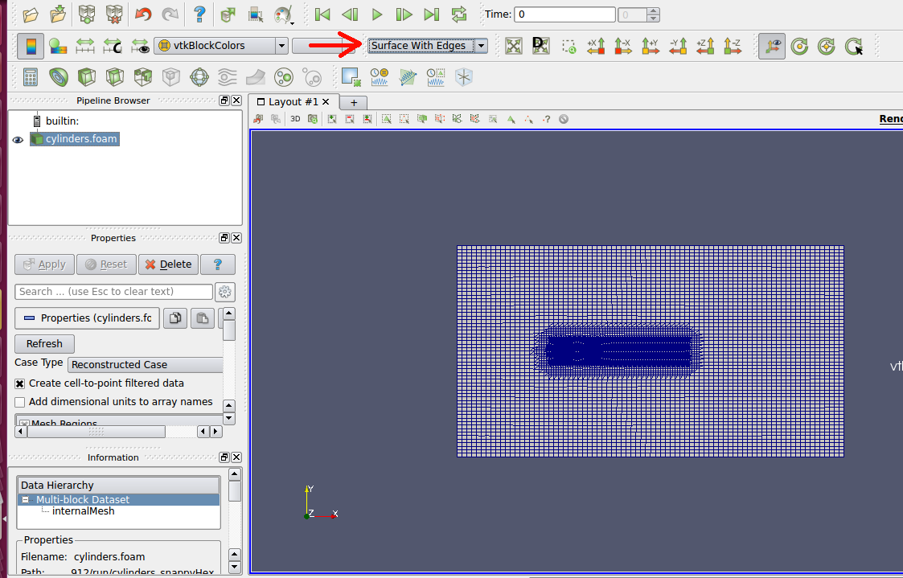Click the Zoom to data icon
The height and width of the screenshot is (578, 903).
click(541, 46)
